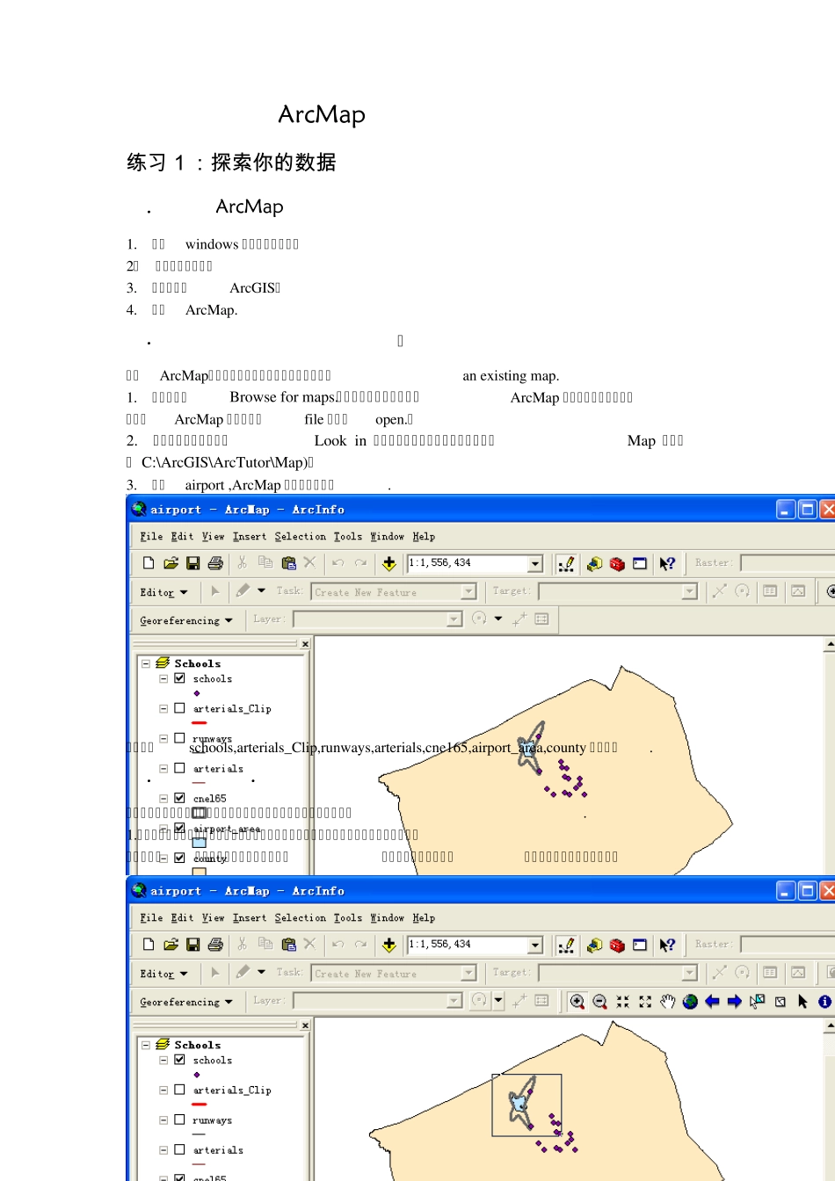Close the table of contents in lower window
This screenshot has width=835, height=1181.
305,1025
